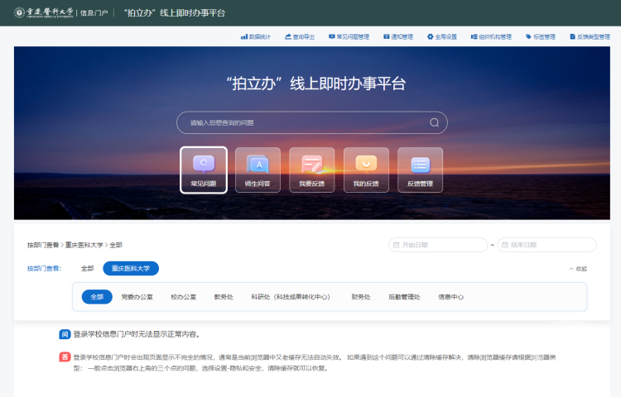Open 全局设置 global settings
The width and height of the screenshot is (621, 397).
tap(445, 37)
